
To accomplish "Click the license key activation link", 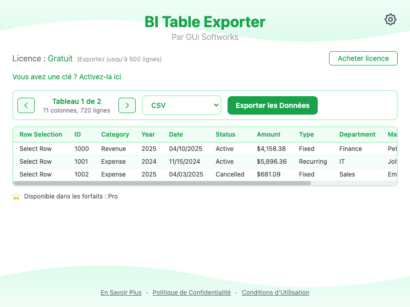I will point(67,77).
